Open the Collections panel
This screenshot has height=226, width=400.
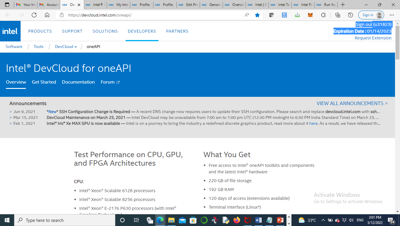pos(338,15)
